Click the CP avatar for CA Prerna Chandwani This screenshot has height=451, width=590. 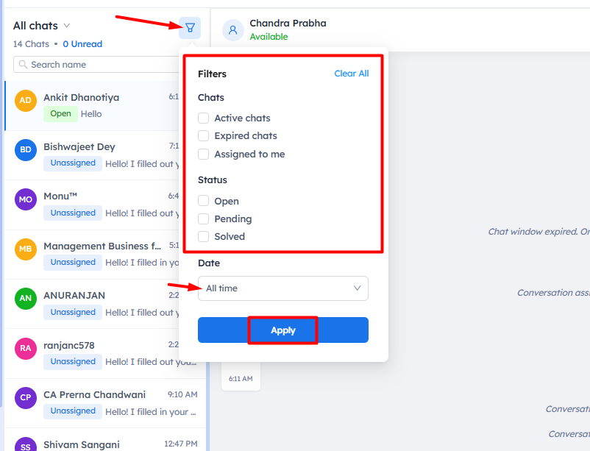(x=26, y=398)
